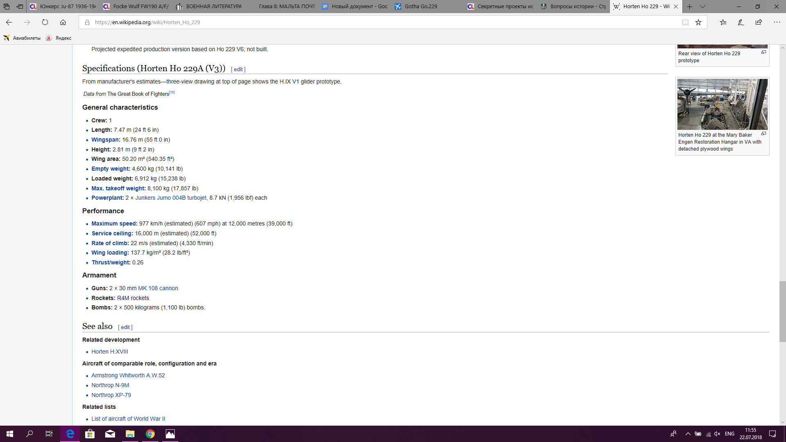Viewport: 786px width, 442px height.
Task: Click the Home icon in toolbar
Action: pyautogui.click(x=63, y=22)
